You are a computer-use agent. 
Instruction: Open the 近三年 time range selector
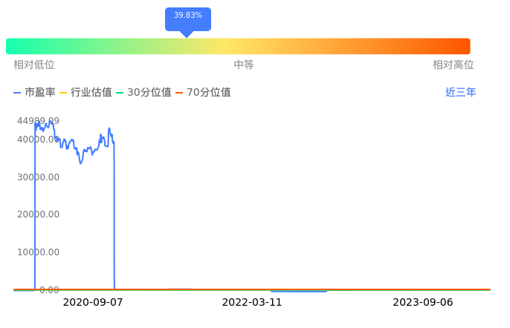coord(460,93)
